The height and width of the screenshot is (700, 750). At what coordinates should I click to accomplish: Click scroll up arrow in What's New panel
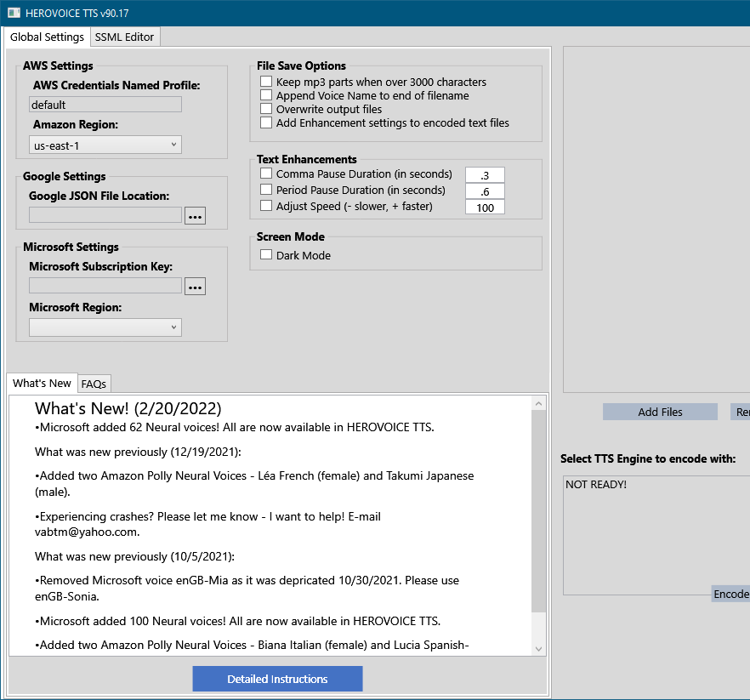(x=538, y=403)
